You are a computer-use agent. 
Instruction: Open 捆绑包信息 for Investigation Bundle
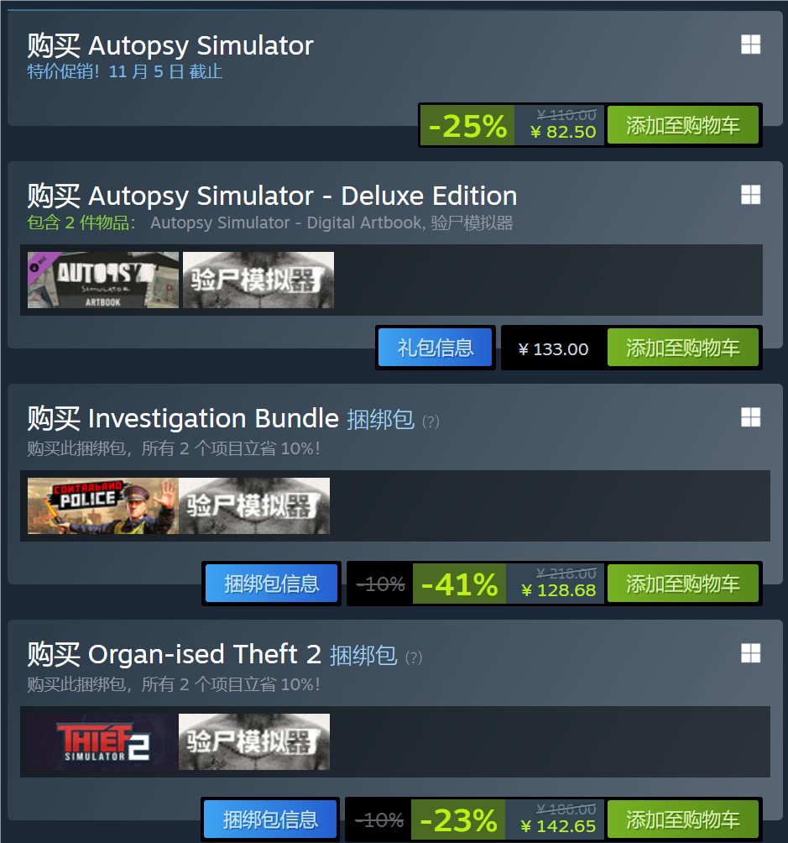[271, 584]
